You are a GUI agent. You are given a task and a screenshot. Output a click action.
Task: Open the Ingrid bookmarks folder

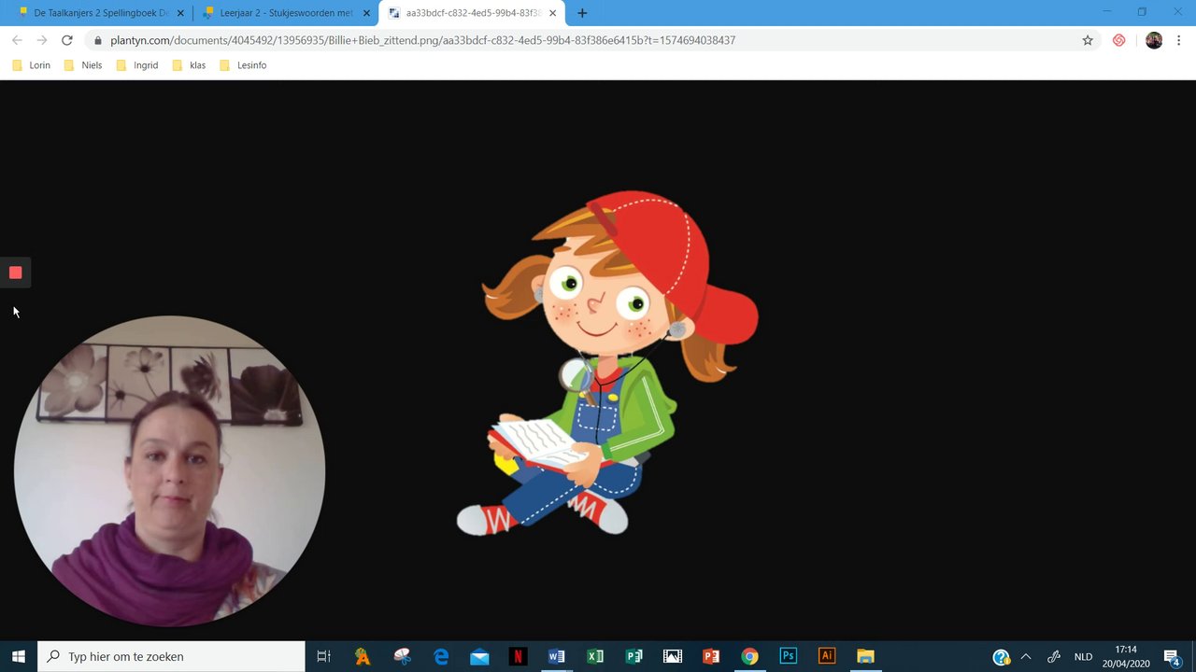pos(136,65)
